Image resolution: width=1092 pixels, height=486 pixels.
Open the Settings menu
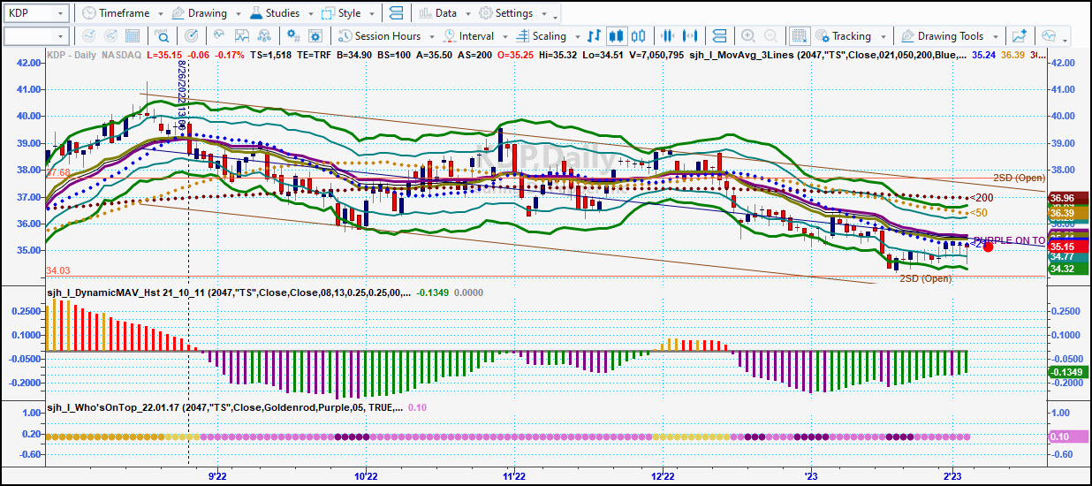[x=512, y=13]
